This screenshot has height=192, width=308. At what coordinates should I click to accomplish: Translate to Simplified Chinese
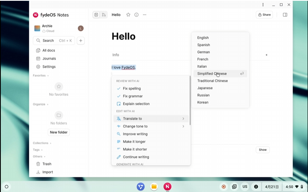tap(220, 74)
